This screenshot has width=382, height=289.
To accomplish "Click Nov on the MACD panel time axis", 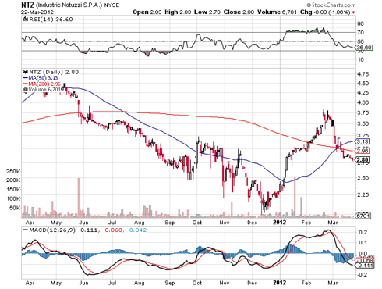I will coord(225,283).
